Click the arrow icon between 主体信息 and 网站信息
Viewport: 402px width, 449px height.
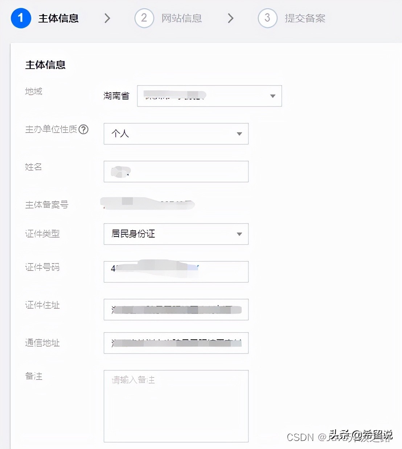tap(107, 18)
